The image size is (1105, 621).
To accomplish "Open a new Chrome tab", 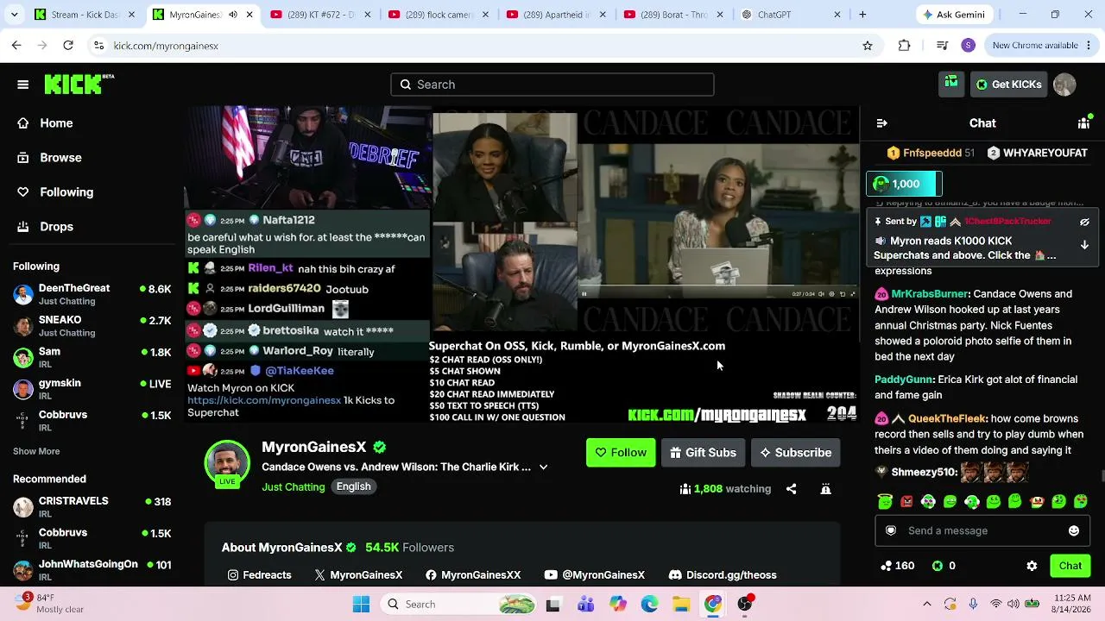I will pyautogui.click(x=862, y=15).
